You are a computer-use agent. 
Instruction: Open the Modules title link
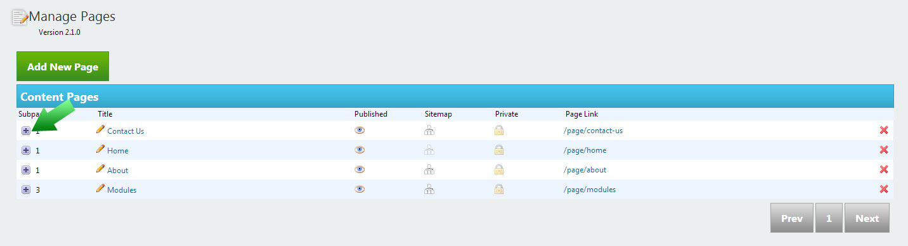click(x=122, y=190)
